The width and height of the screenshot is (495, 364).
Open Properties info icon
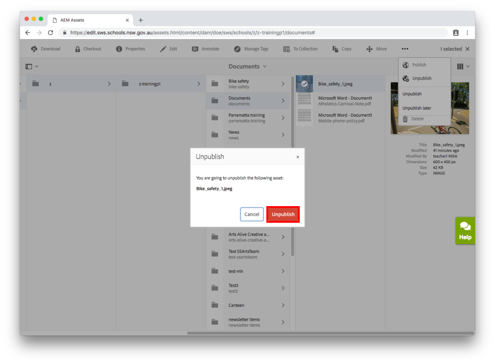(x=119, y=49)
